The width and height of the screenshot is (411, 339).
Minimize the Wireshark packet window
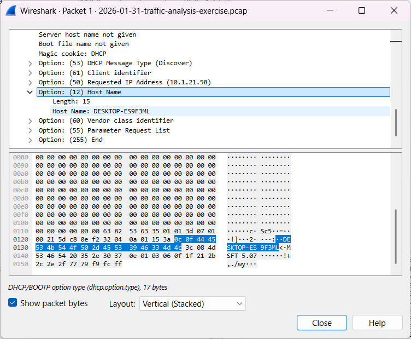pyautogui.click(x=330, y=10)
